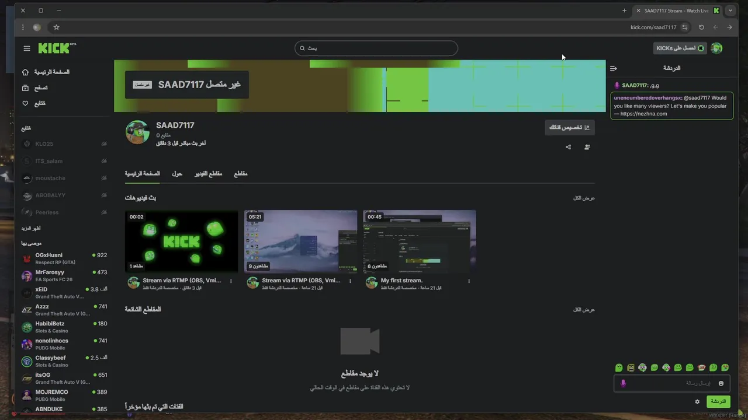Open a new browser tab with the plus icon
The height and width of the screenshot is (420, 748).
click(624, 10)
